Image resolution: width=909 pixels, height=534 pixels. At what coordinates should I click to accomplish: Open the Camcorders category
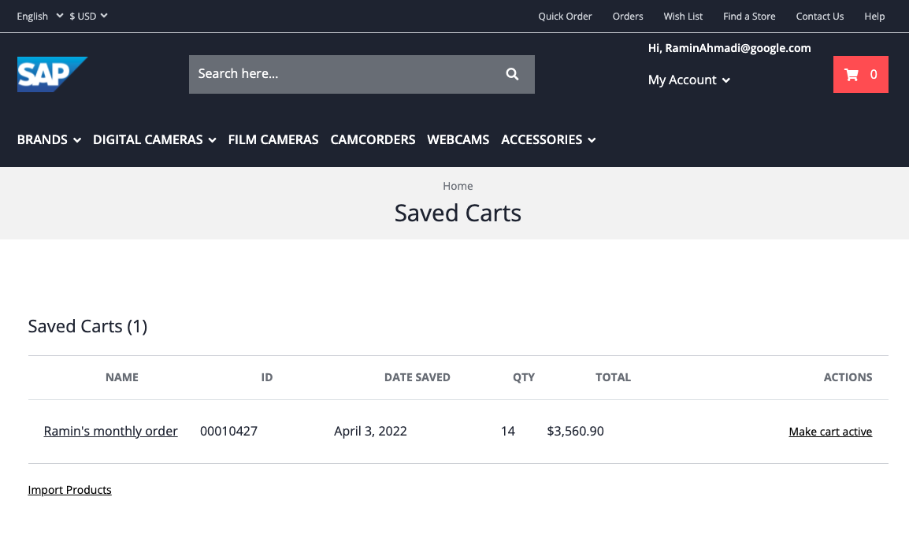click(373, 139)
